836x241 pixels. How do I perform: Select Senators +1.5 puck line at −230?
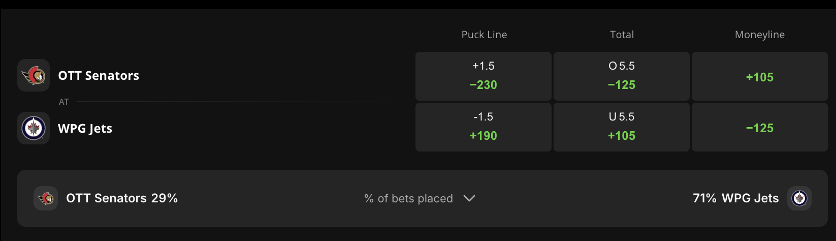[484, 76]
